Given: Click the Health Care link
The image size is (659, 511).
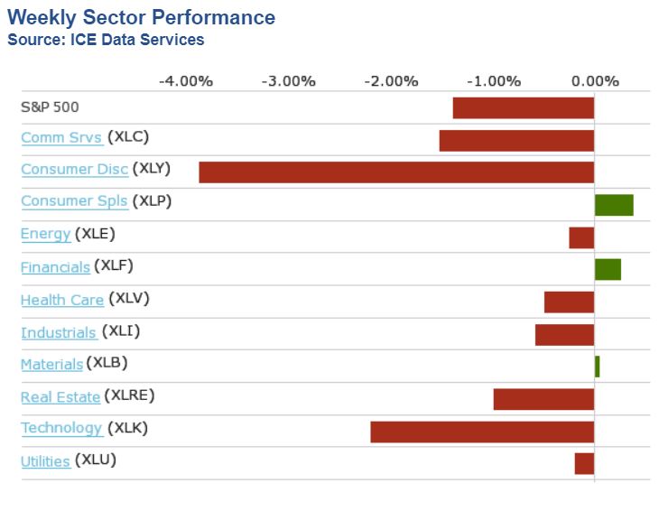Looking at the screenshot, I should 61,300.
